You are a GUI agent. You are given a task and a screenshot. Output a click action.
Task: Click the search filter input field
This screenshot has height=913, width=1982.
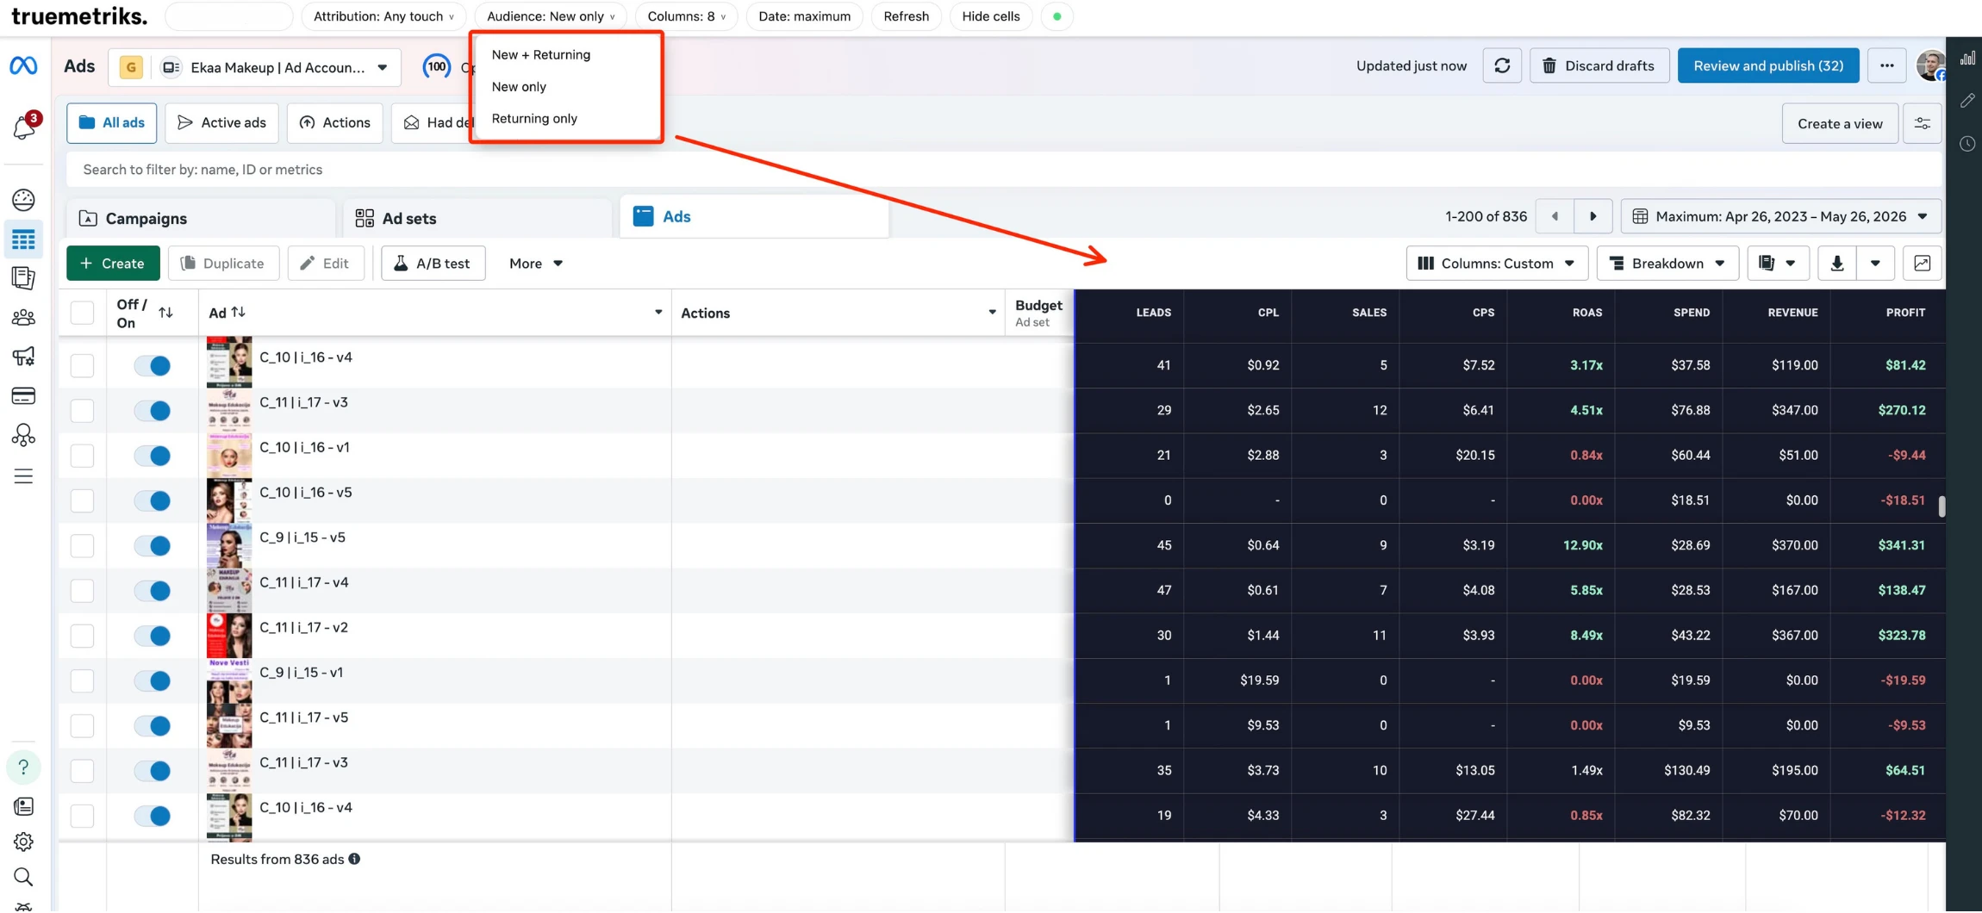click(x=1004, y=170)
